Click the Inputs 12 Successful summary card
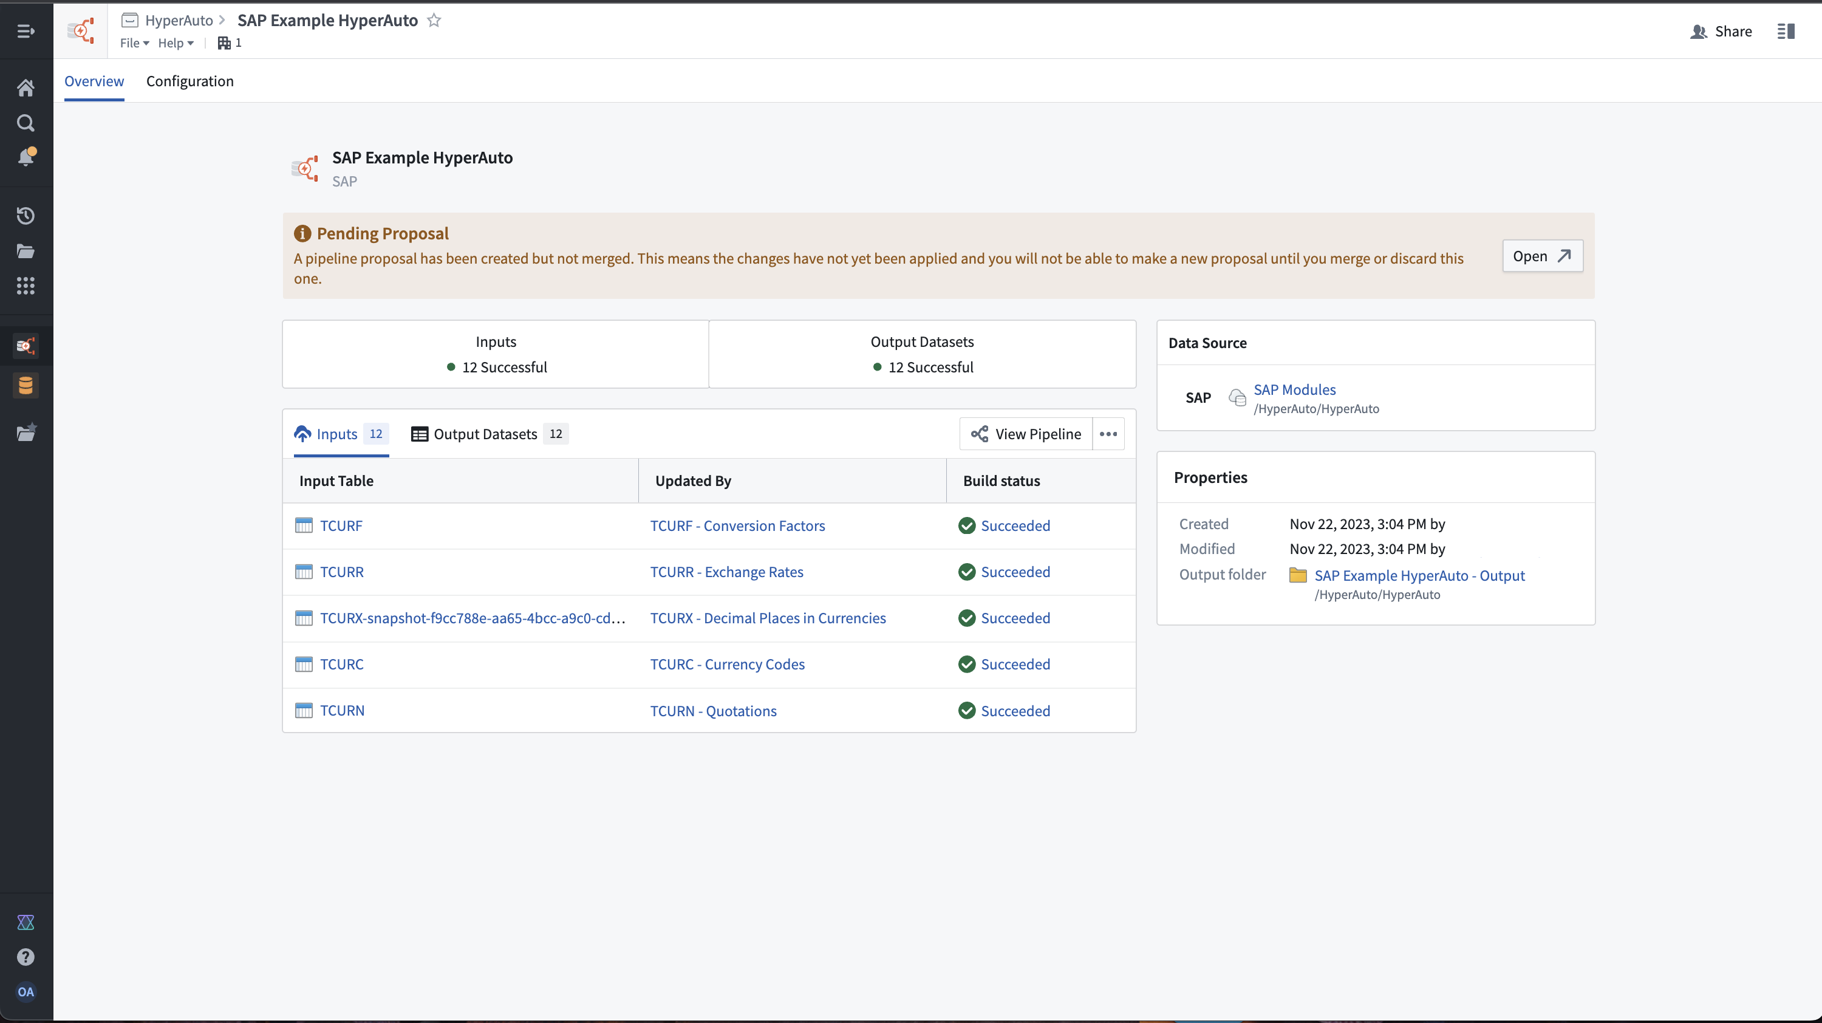This screenshot has height=1023, width=1822. pos(496,354)
